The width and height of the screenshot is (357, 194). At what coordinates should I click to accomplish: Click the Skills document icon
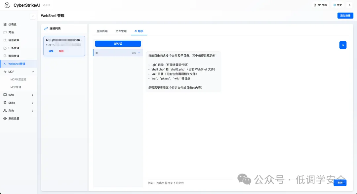(5, 103)
